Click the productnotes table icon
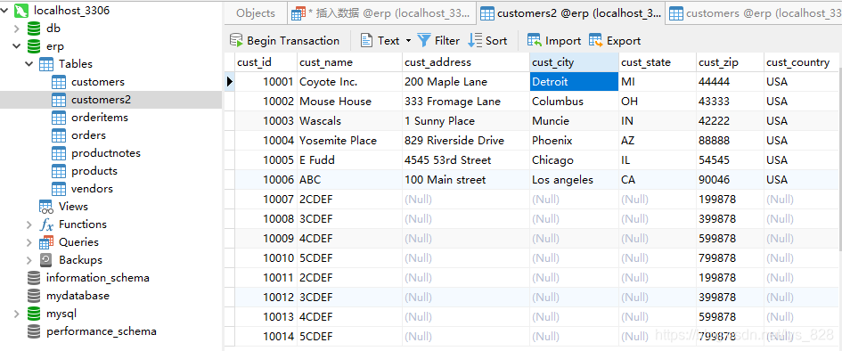Image resolution: width=842 pixels, height=351 pixels. (x=59, y=153)
